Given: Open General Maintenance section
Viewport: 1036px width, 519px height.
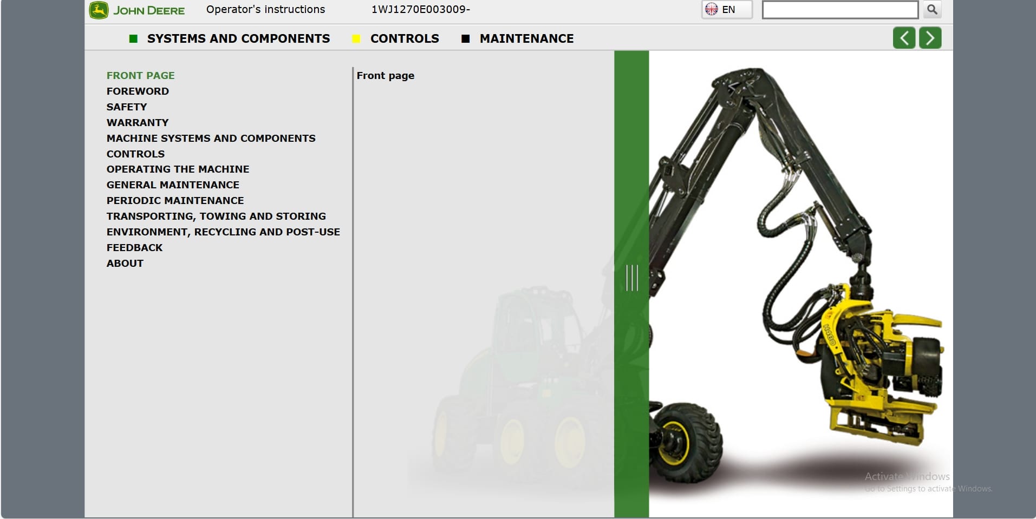Looking at the screenshot, I should tap(173, 185).
